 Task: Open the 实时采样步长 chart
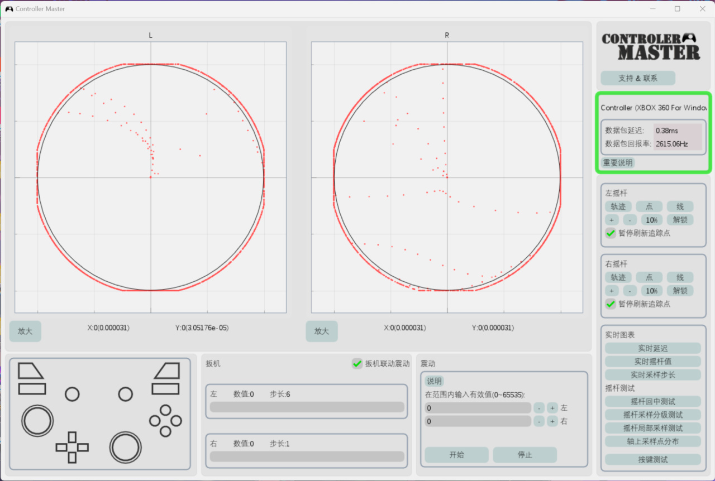tap(652, 375)
